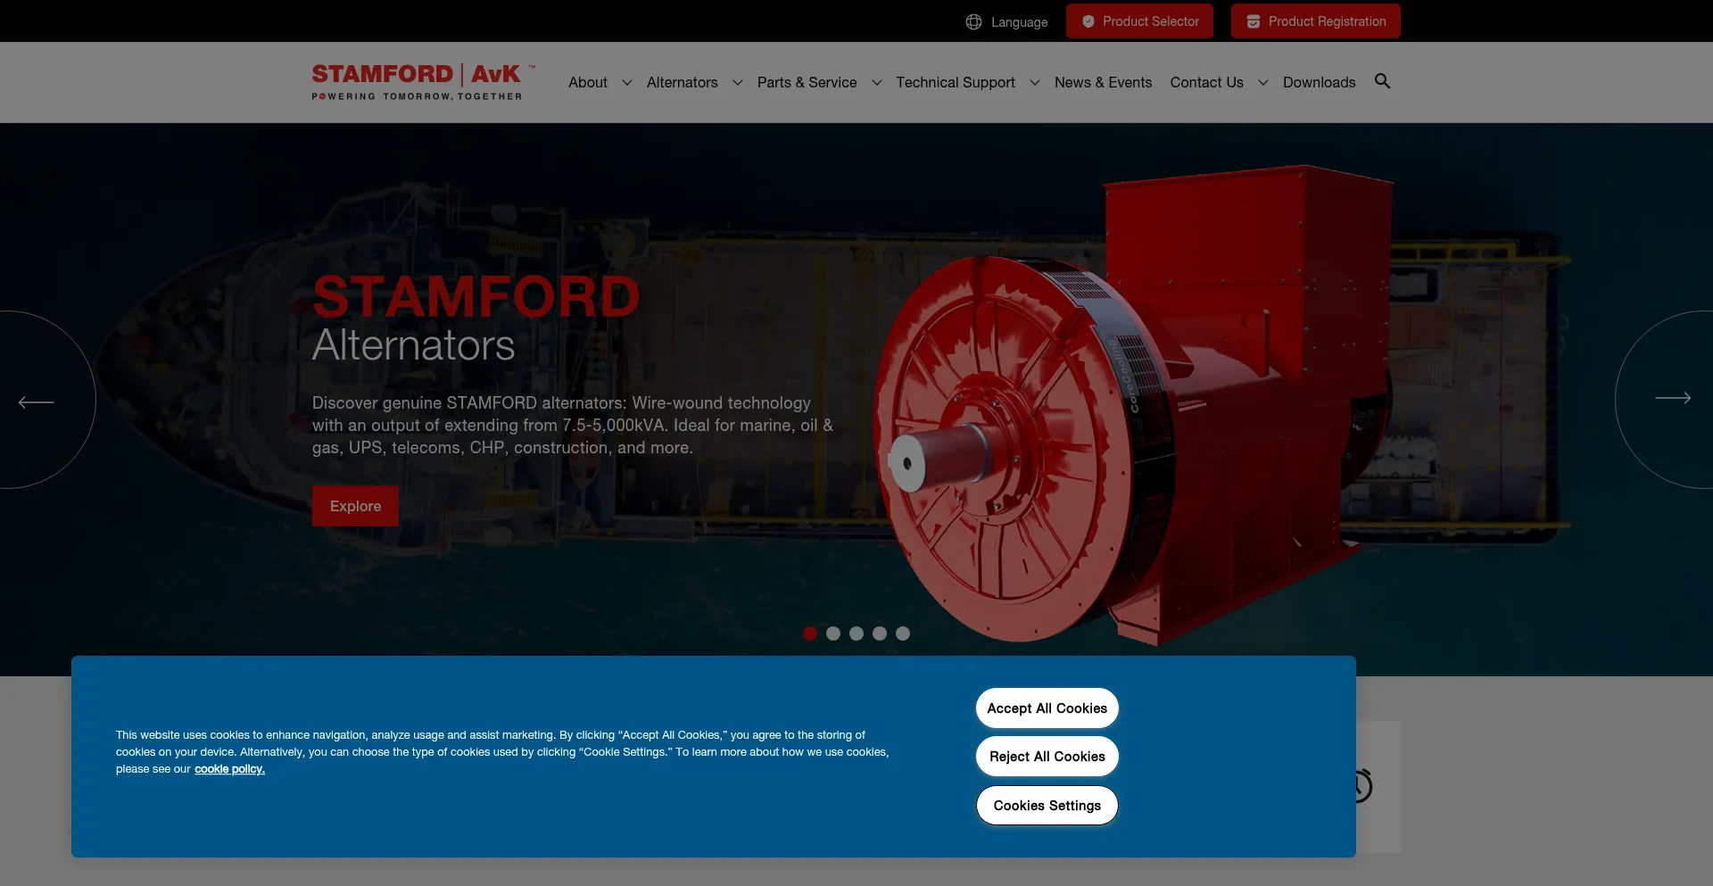Expand the Alternators chevron
The height and width of the screenshot is (886, 1713).
(x=737, y=82)
